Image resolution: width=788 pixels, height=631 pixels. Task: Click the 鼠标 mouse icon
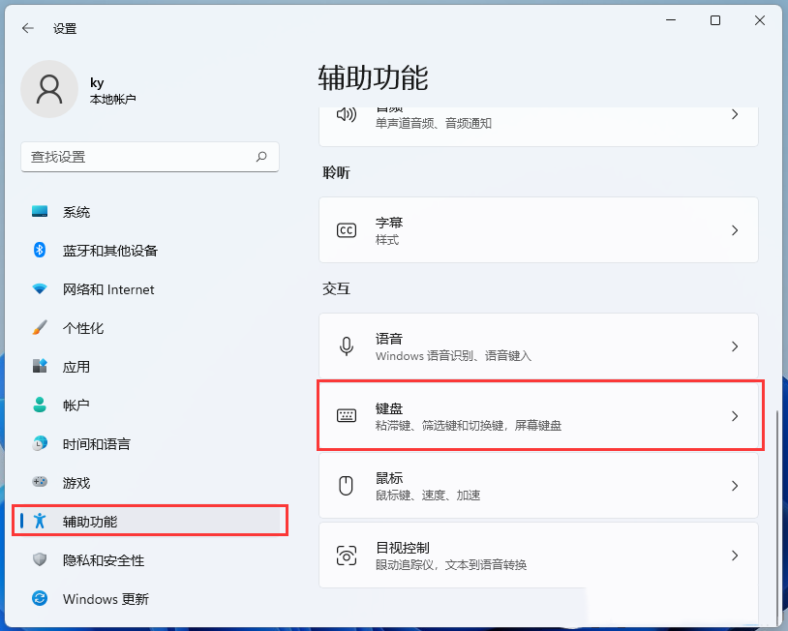pos(346,485)
